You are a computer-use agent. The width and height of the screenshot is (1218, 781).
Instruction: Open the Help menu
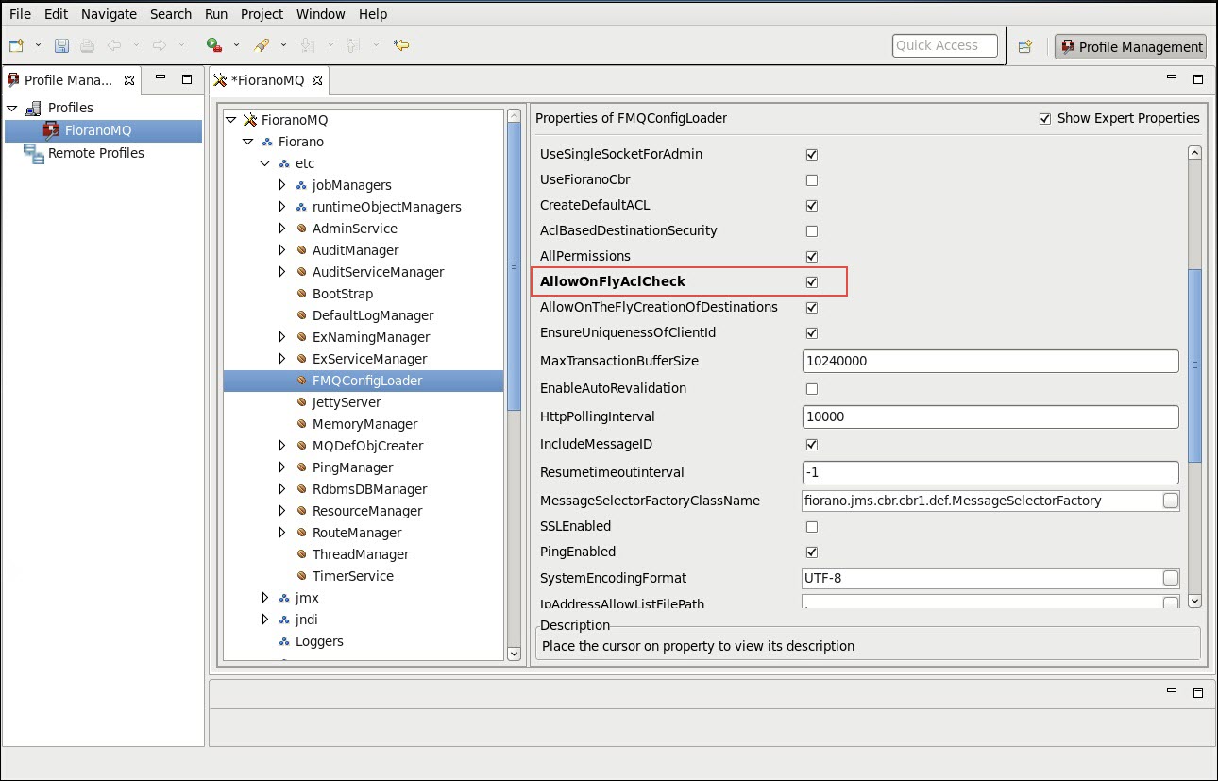pyautogui.click(x=373, y=14)
